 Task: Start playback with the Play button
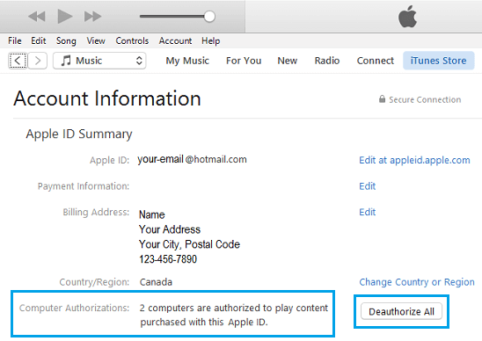(65, 16)
